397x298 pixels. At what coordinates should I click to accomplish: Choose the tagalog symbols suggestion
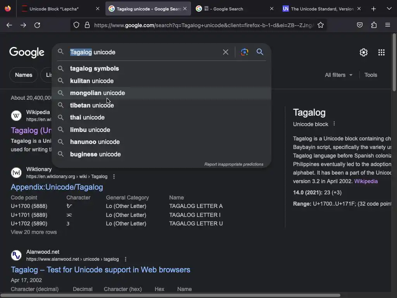coord(162,68)
